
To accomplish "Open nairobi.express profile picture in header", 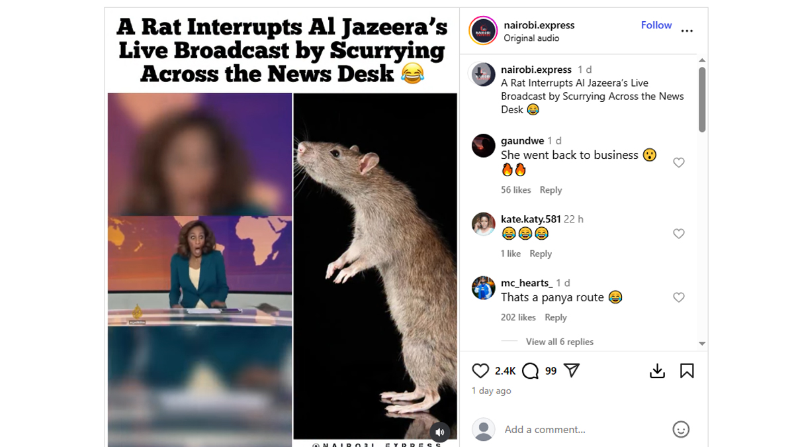I will click(x=483, y=30).
